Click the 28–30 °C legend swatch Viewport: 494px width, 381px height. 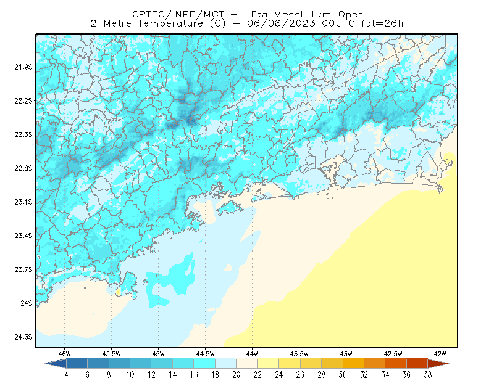click(x=332, y=364)
